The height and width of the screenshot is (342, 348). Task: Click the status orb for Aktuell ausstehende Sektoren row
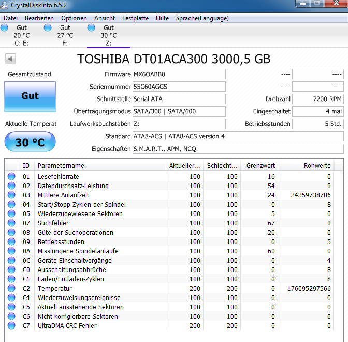tap(11, 307)
